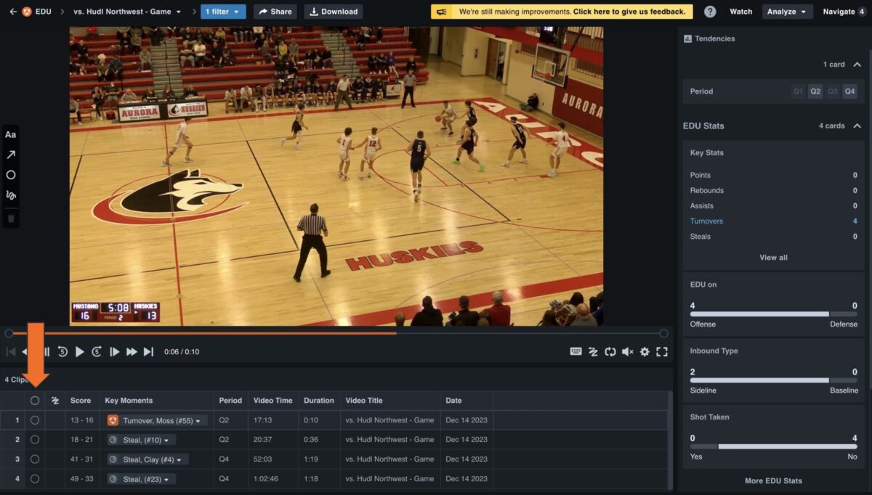This screenshot has width=872, height=495.
Task: Click View all under Key Stats
Action: click(772, 257)
